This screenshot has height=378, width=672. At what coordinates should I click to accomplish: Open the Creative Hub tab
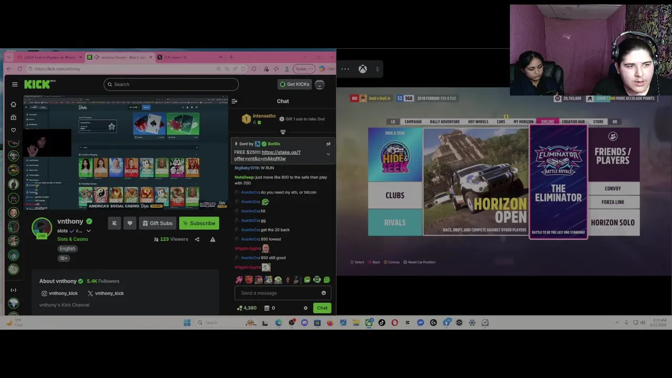(573, 122)
